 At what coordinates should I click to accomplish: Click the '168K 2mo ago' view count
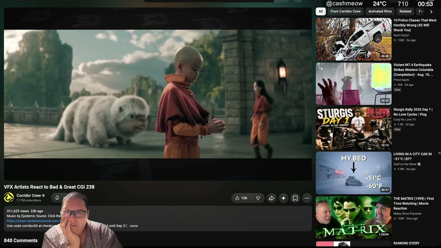406,218
